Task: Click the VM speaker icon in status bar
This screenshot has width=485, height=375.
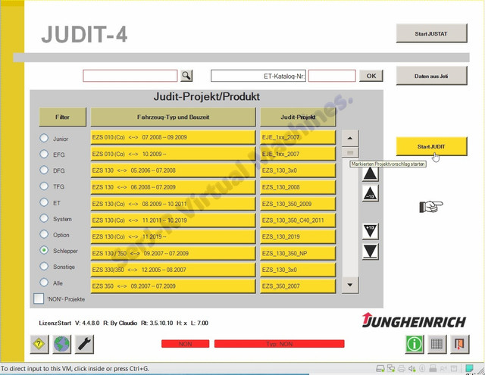Action: pyautogui.click(x=412, y=368)
